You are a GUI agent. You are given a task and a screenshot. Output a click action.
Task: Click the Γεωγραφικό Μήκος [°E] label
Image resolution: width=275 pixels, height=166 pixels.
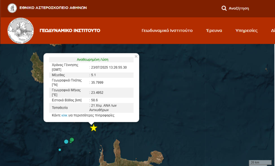pyautogui.click(x=66, y=92)
